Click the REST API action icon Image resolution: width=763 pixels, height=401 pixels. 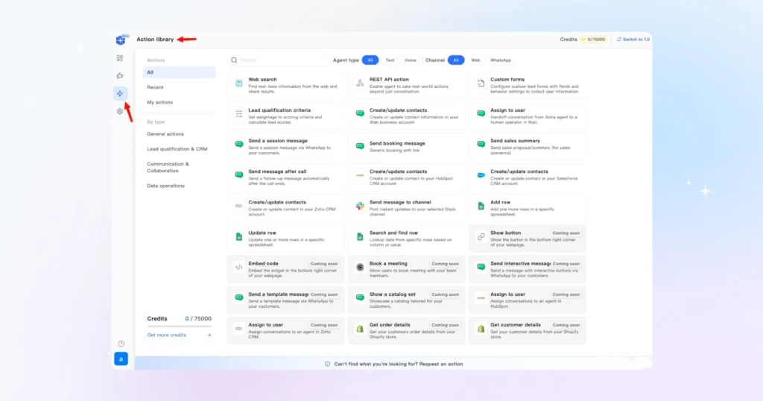coord(360,83)
